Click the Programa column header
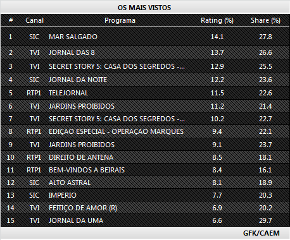The image size is (290, 240). 120,20
